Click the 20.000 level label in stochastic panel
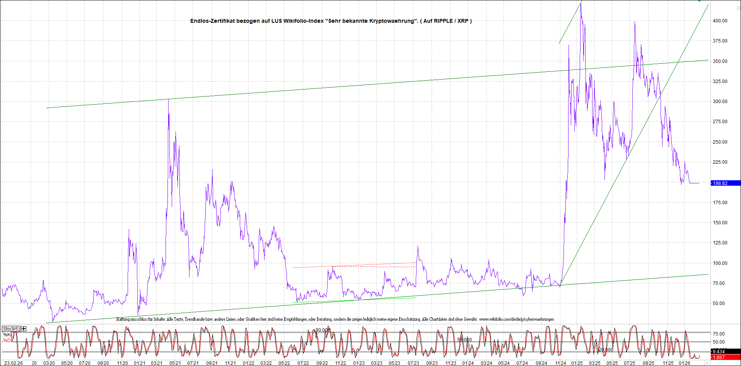This screenshot has width=741, height=366. [x=606, y=350]
